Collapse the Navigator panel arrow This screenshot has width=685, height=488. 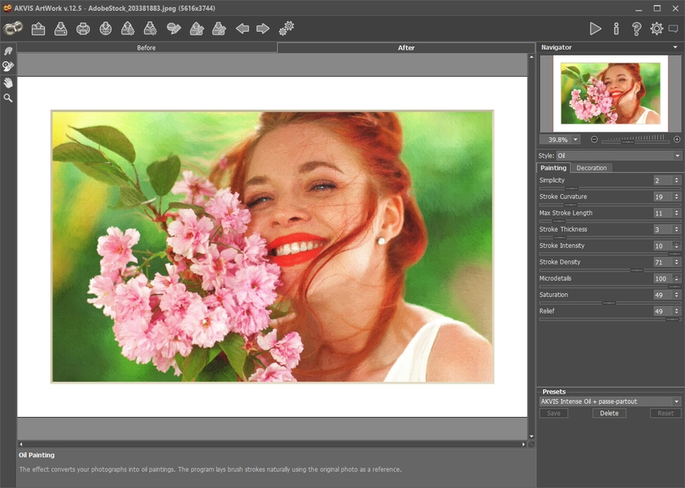pos(675,47)
